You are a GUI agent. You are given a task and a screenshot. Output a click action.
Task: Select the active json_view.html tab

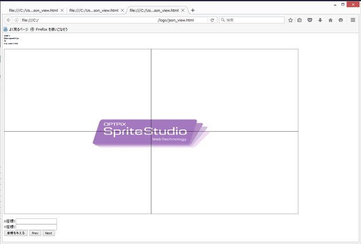pyautogui.click(x=154, y=10)
